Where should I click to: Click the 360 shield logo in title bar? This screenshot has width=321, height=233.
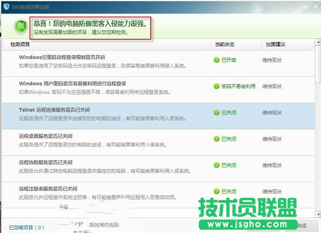6,6
